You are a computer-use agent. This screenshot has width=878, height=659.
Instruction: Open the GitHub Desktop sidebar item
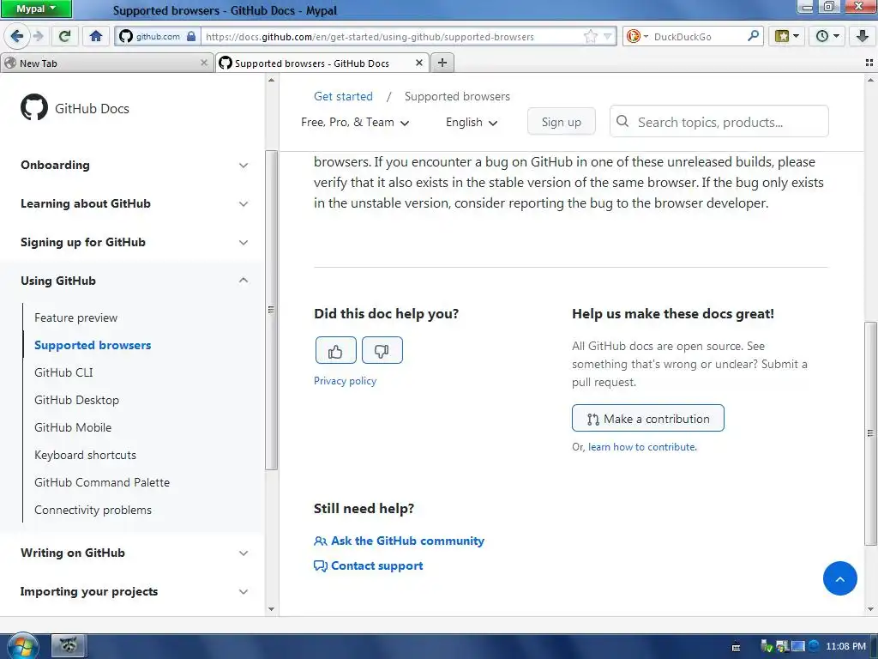pos(76,400)
